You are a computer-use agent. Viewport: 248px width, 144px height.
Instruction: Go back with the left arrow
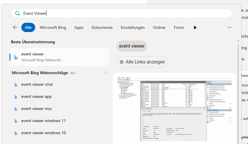click(15, 27)
